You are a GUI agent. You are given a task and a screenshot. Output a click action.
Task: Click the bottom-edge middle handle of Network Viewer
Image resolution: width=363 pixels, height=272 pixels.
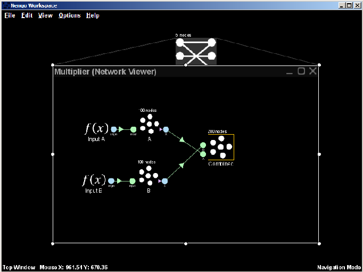coord(186,244)
